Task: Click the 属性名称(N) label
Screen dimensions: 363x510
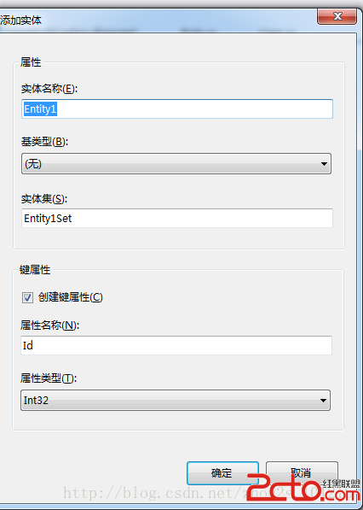Action: (x=49, y=325)
